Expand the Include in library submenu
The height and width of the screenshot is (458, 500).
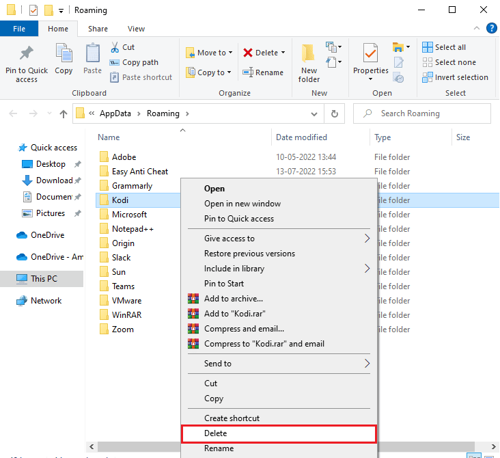click(367, 269)
